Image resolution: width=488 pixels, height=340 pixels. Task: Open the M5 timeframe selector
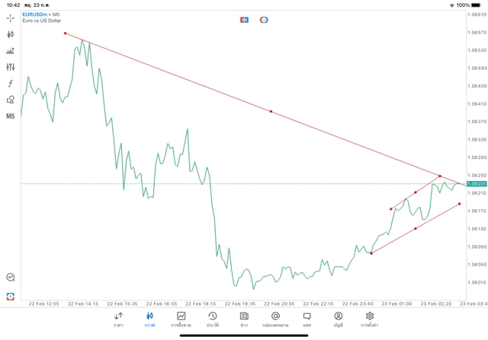click(x=10, y=116)
